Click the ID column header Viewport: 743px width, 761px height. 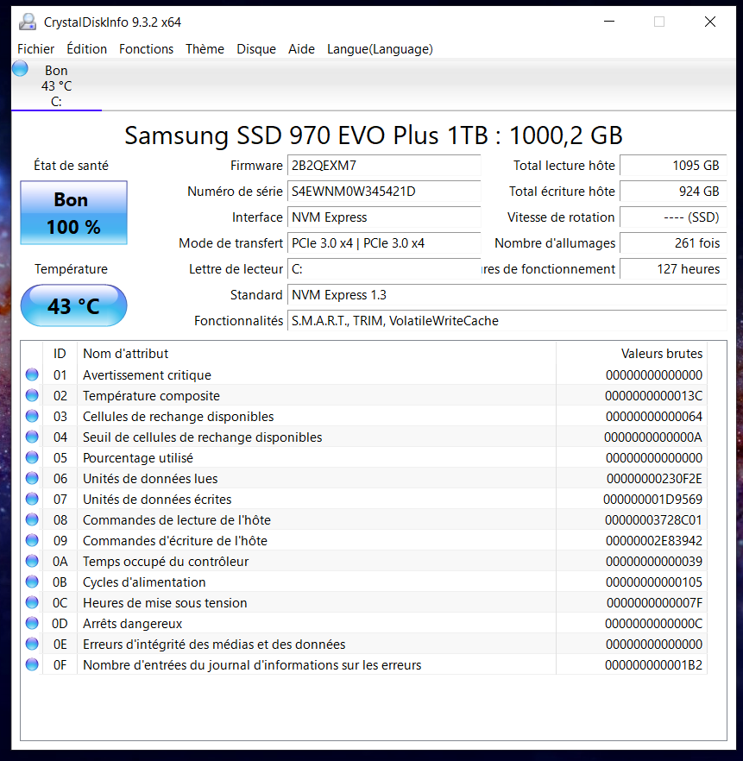tap(60, 354)
